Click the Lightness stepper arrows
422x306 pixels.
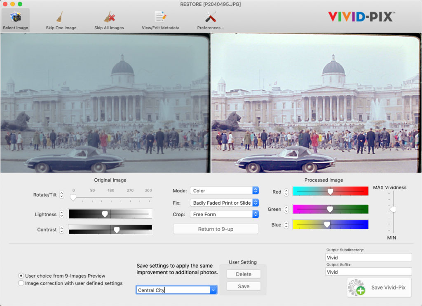point(62,214)
